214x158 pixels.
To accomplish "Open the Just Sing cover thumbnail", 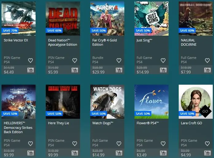I will click(x=151, y=18).
